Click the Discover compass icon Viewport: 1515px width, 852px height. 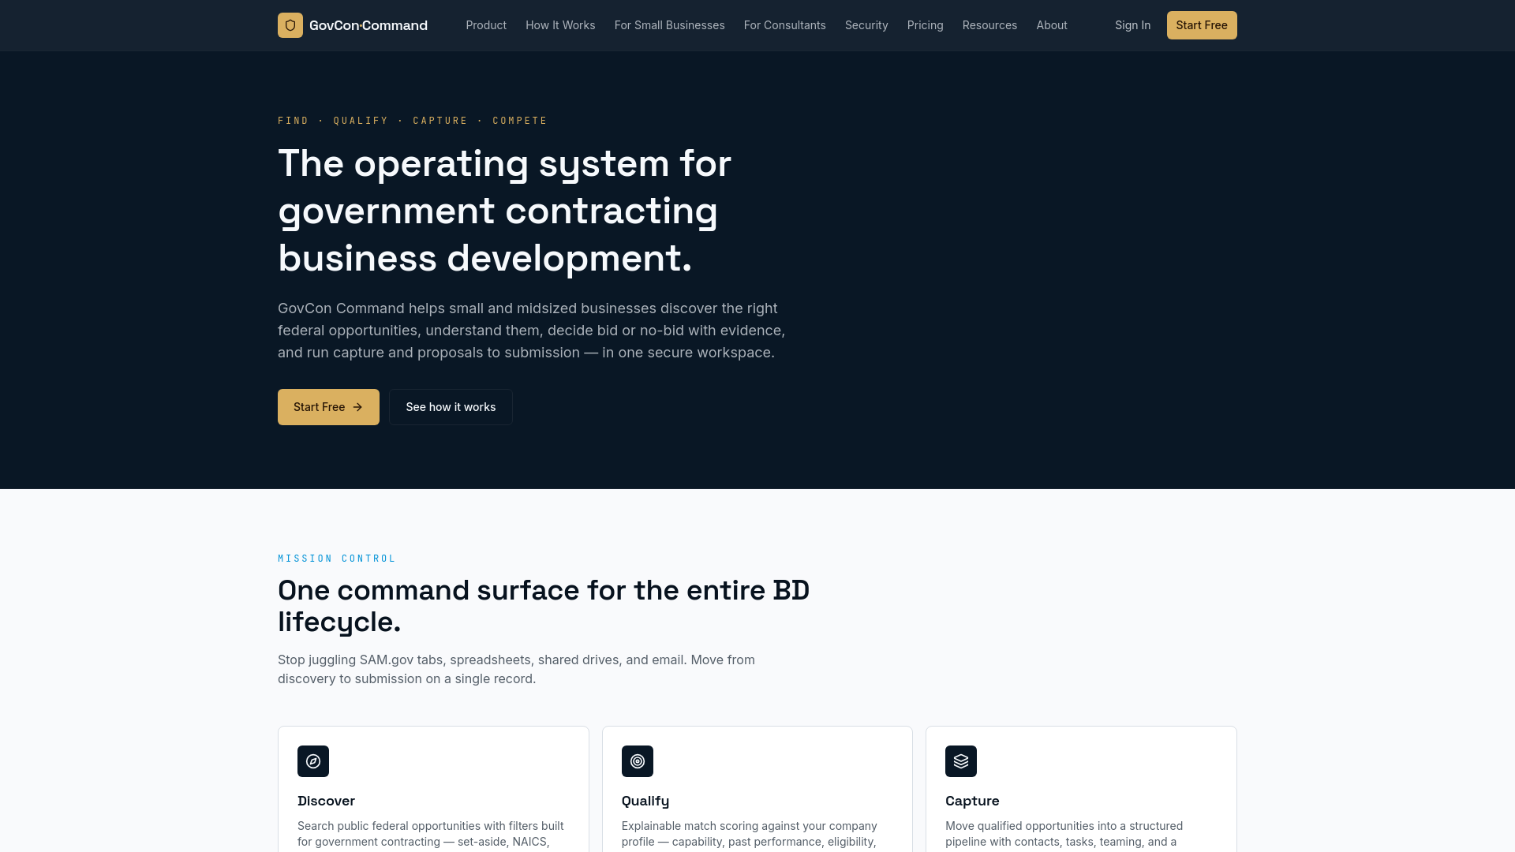coord(313,761)
